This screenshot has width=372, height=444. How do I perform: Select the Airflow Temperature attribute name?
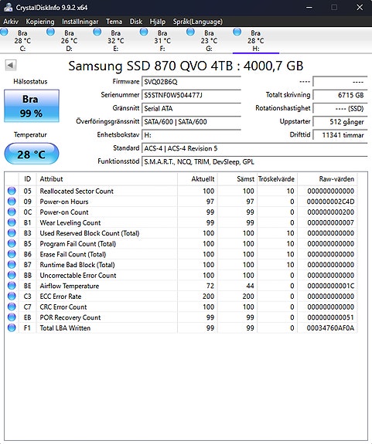(70, 286)
